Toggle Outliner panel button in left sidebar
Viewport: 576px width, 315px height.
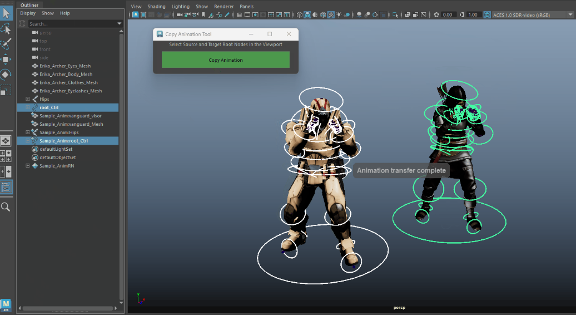[x=6, y=187]
